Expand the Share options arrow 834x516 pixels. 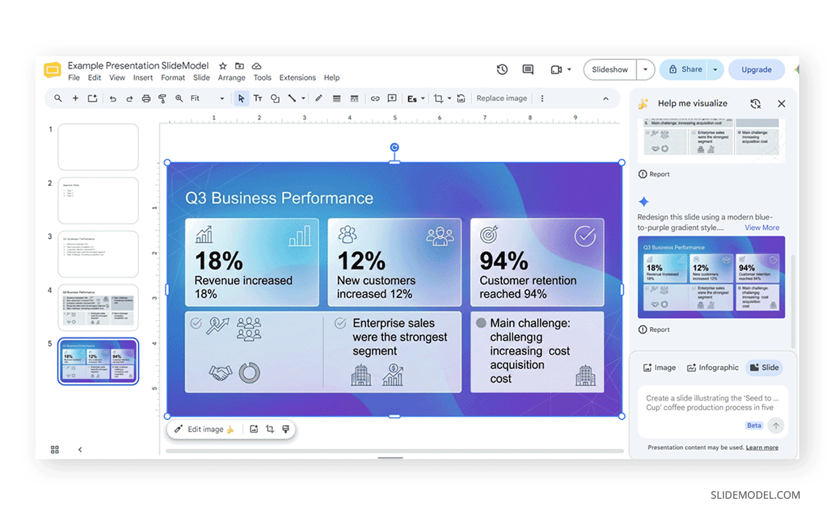pos(716,69)
